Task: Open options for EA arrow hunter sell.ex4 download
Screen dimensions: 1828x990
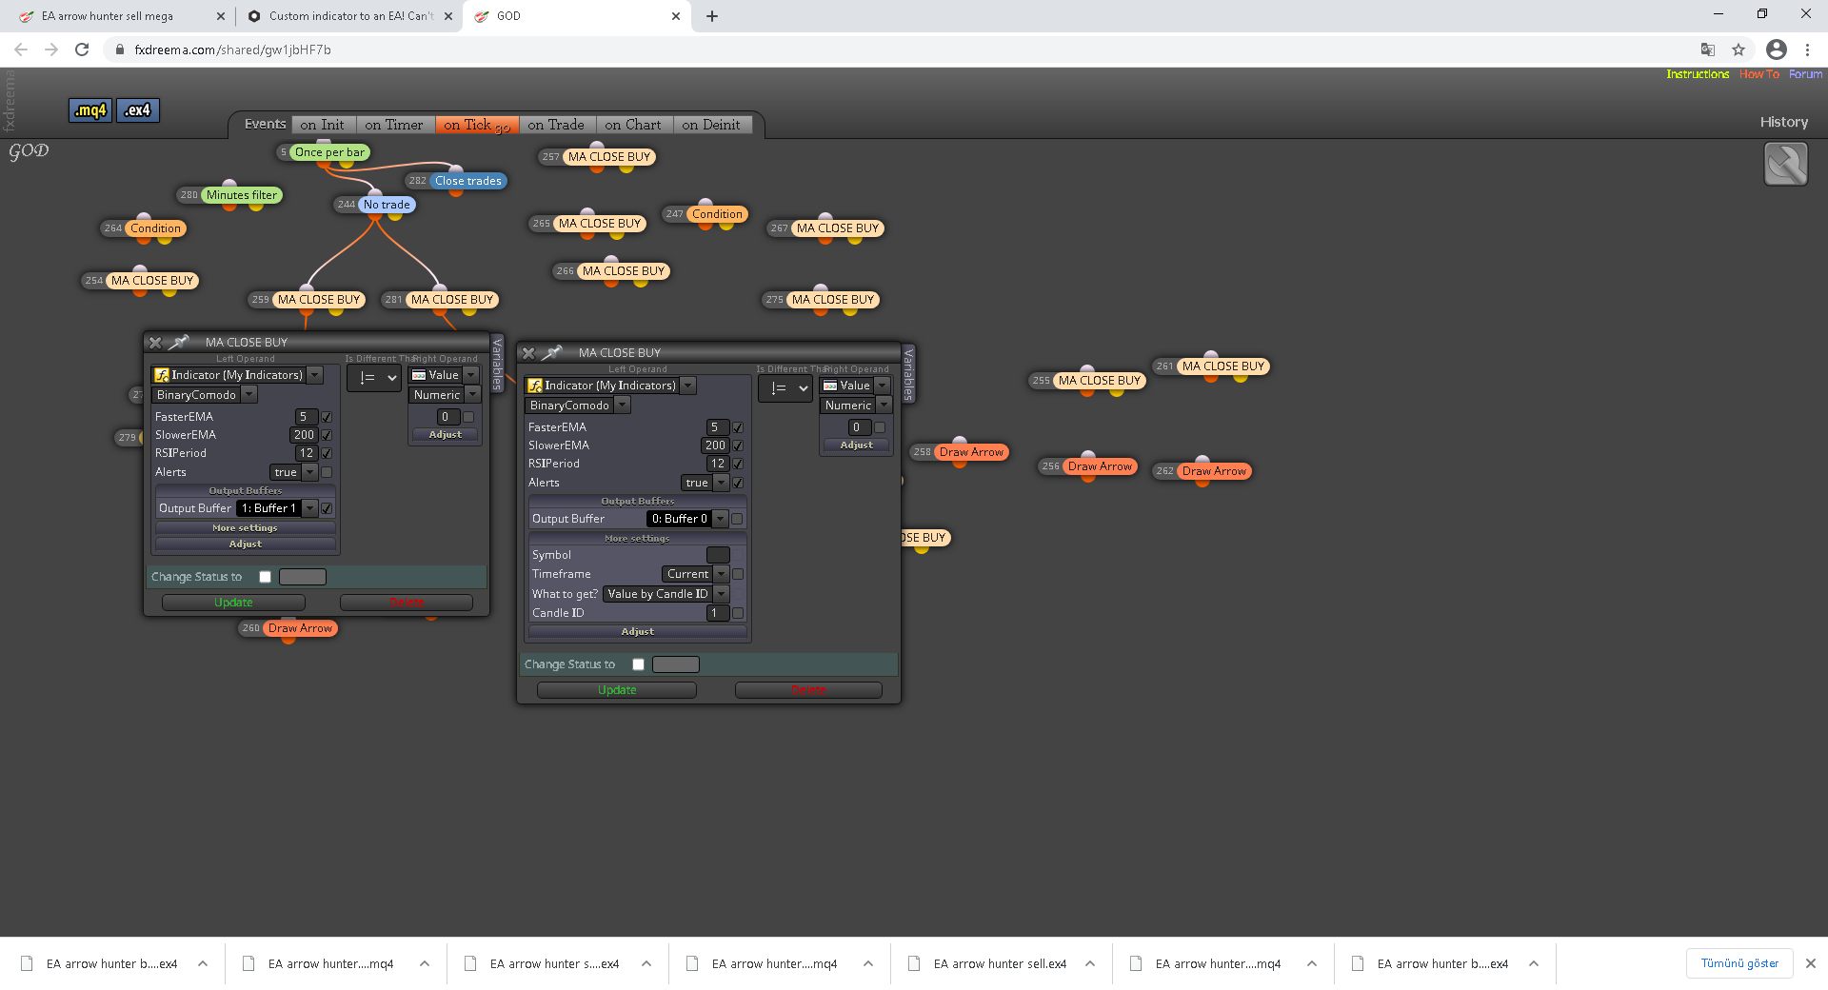Action: (1090, 963)
